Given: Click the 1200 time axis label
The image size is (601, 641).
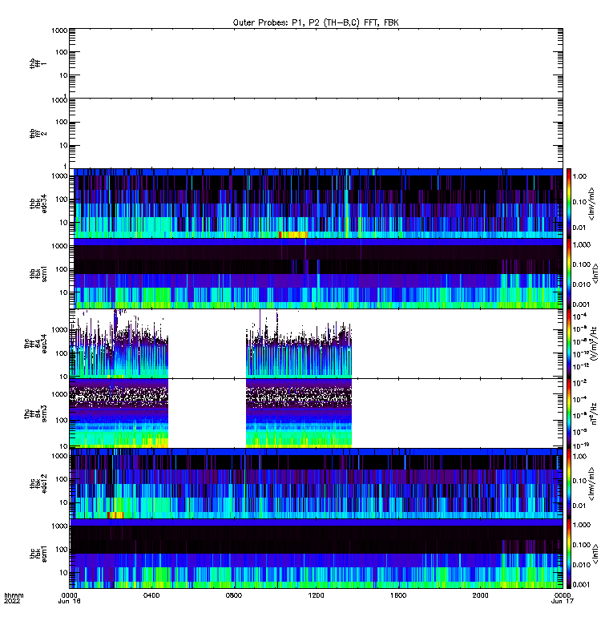Looking at the screenshot, I should 316,595.
